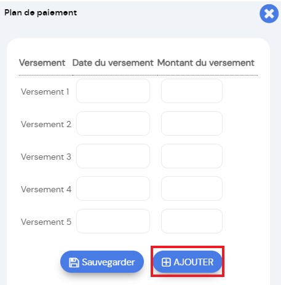Click the amount box for Versement 3
Image resolution: width=281 pixels, height=285 pixels.
[192, 156]
